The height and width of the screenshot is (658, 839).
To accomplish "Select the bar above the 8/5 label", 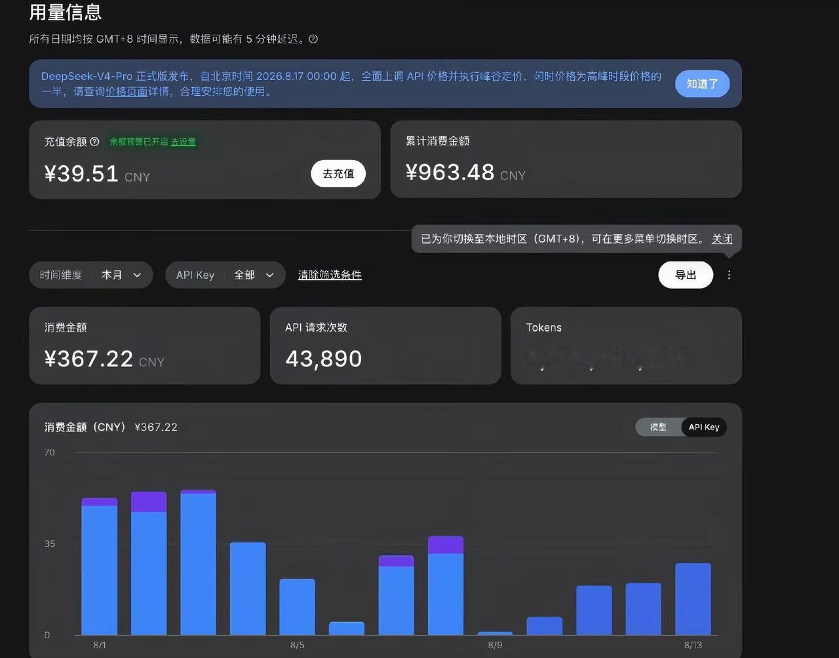I will [x=298, y=607].
